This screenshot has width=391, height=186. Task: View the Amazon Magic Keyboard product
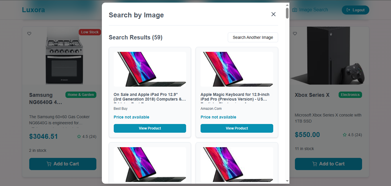coord(237,128)
